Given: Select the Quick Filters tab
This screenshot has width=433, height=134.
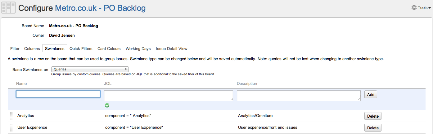Looking at the screenshot, I should 81,49.
